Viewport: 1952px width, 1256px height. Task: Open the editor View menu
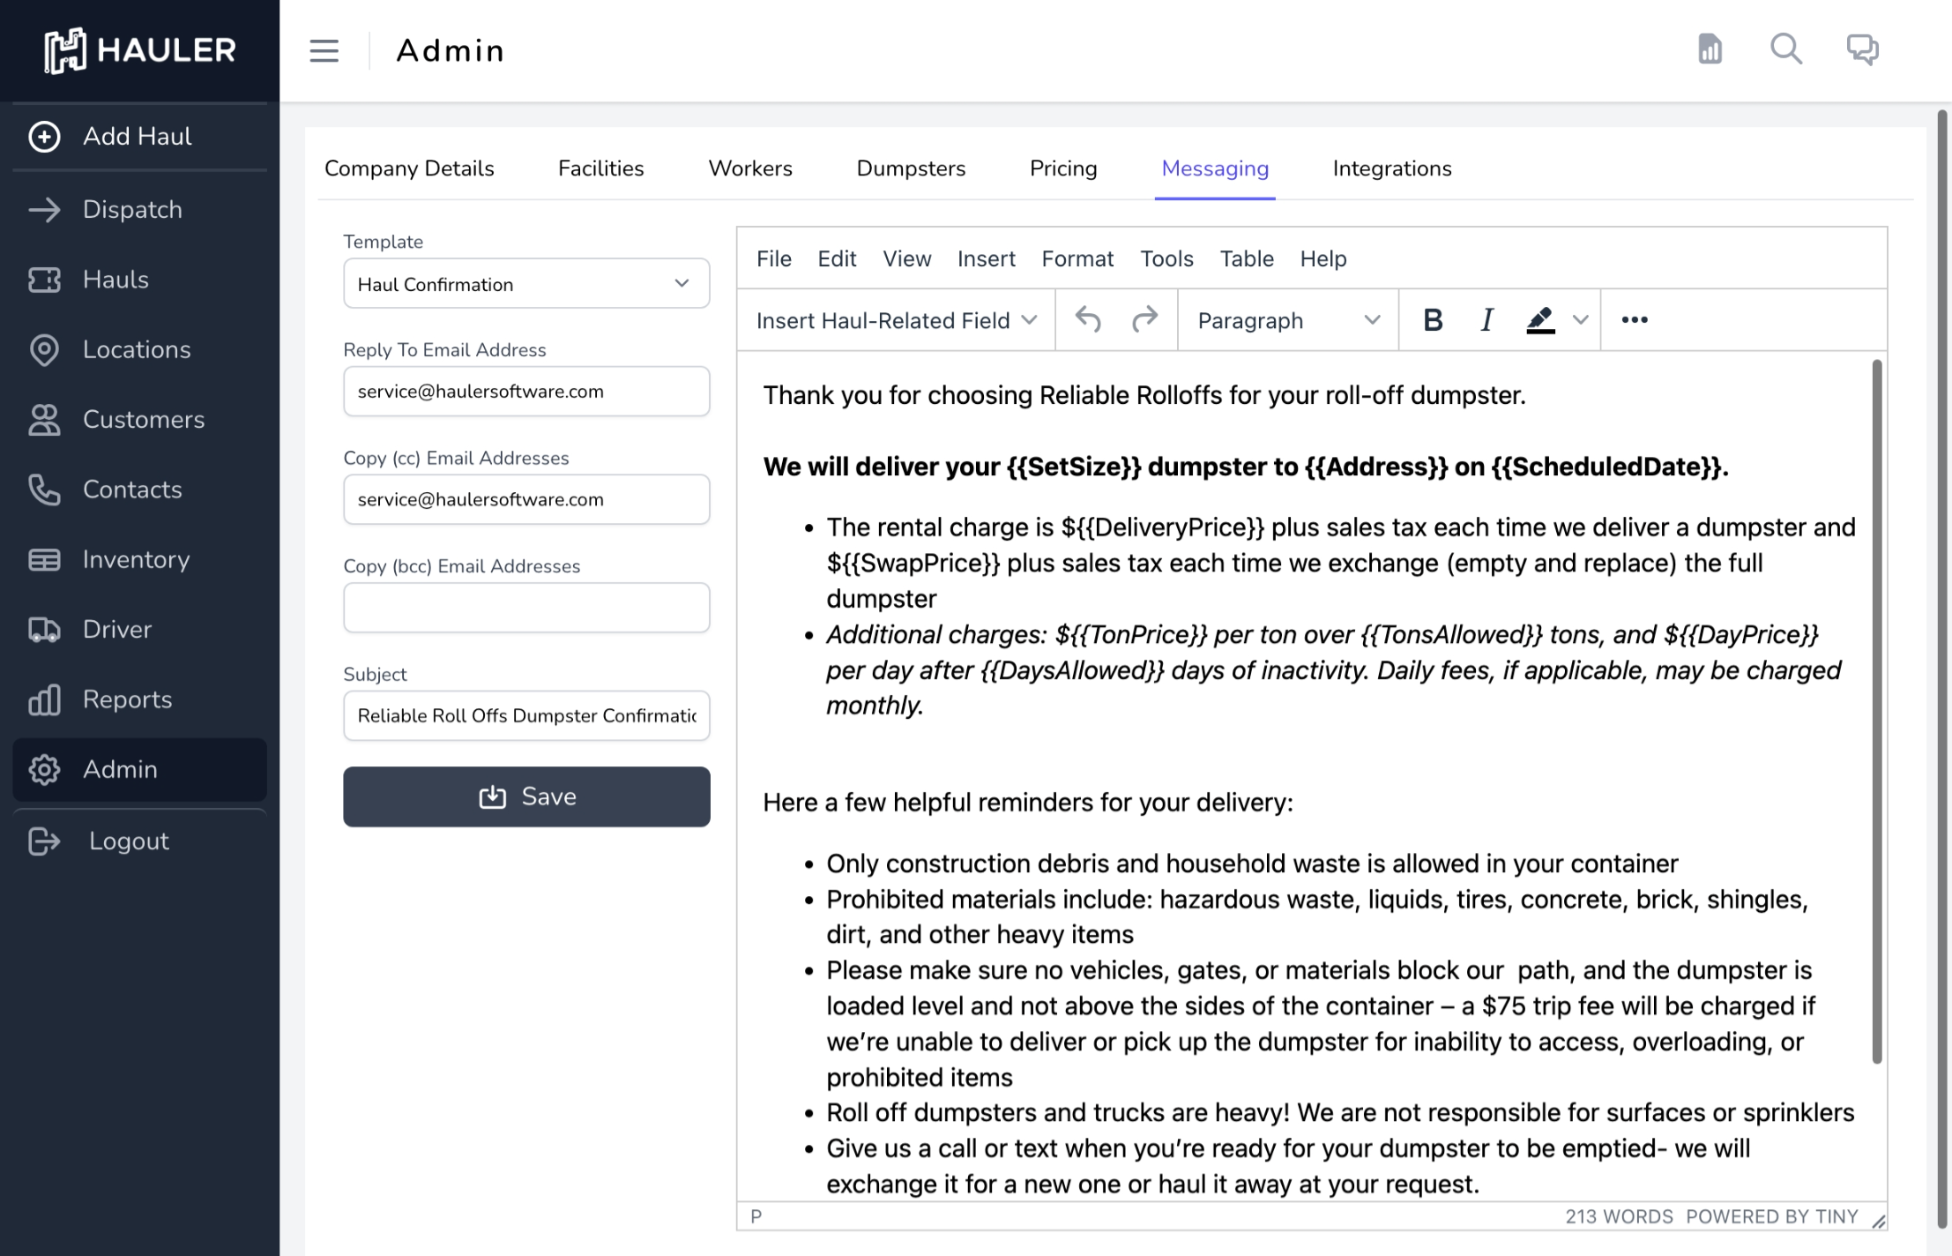906,259
